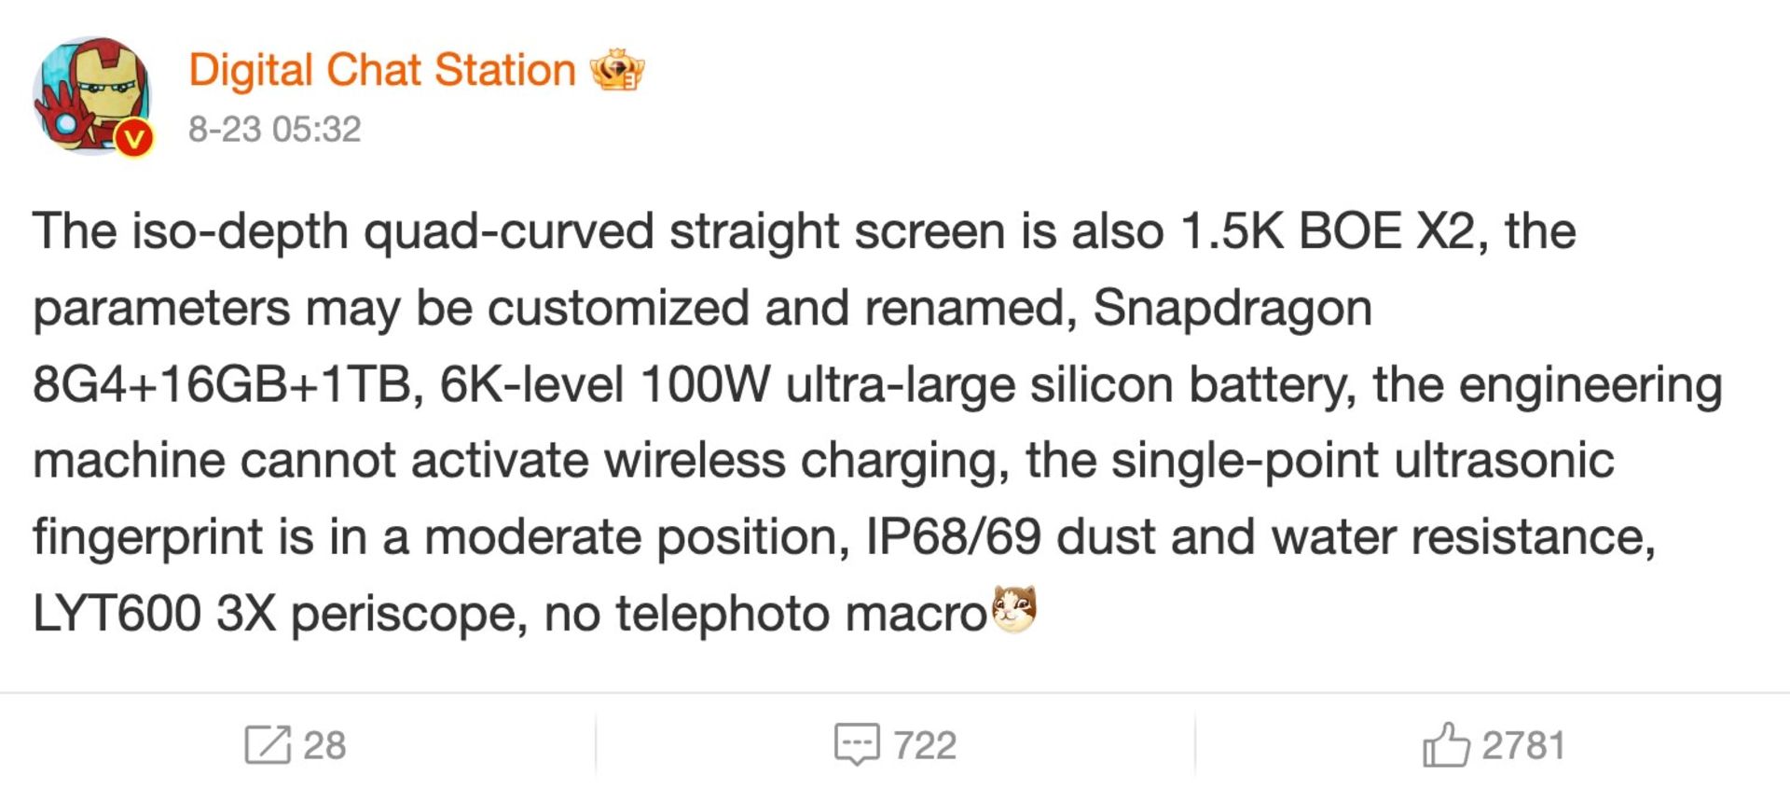The width and height of the screenshot is (1790, 790).
Task: Click the 1.5K BOE X2 text
Action: (1328, 231)
